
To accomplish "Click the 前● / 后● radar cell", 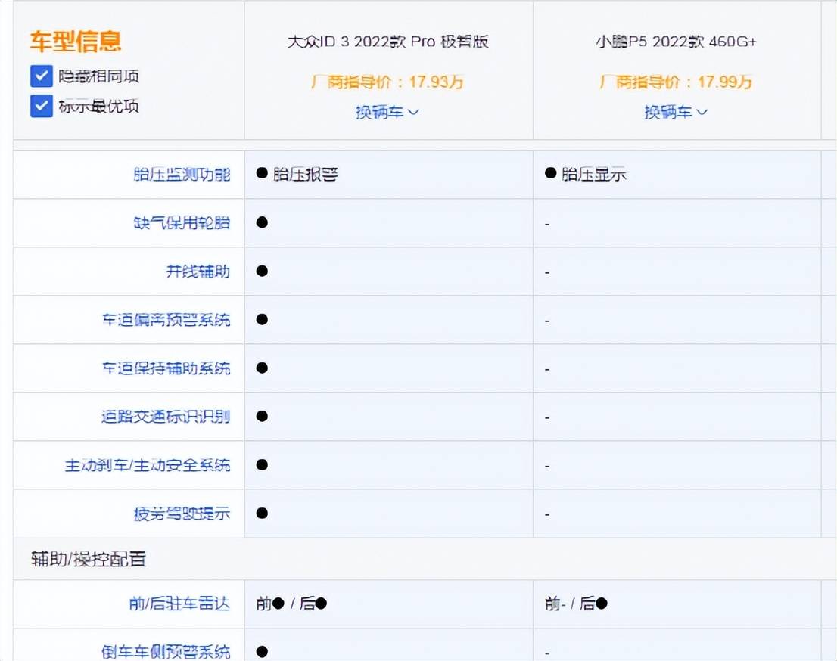I will pyautogui.click(x=291, y=604).
